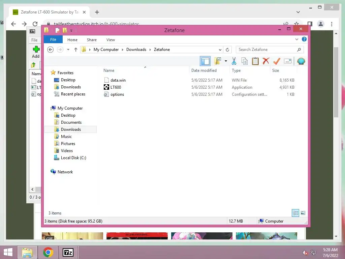
Task: Open 7-Zip from the taskbar
Action: 68,252
